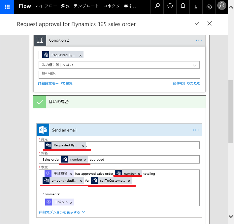234x224 pixels.
Task: Remove number token from 本文 body
Action: pyautogui.click(x=139, y=174)
